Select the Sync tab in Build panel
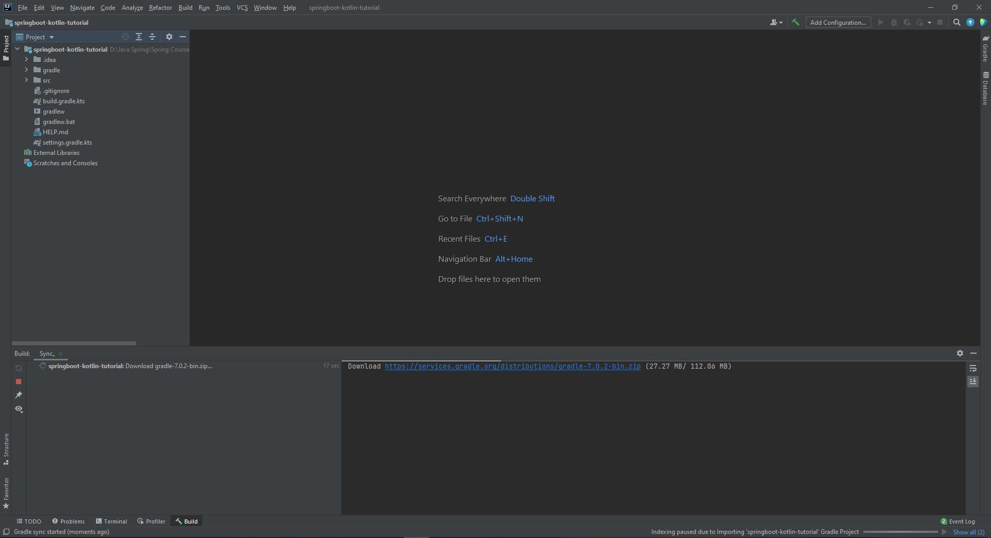This screenshot has height=538, width=991. (x=46, y=354)
